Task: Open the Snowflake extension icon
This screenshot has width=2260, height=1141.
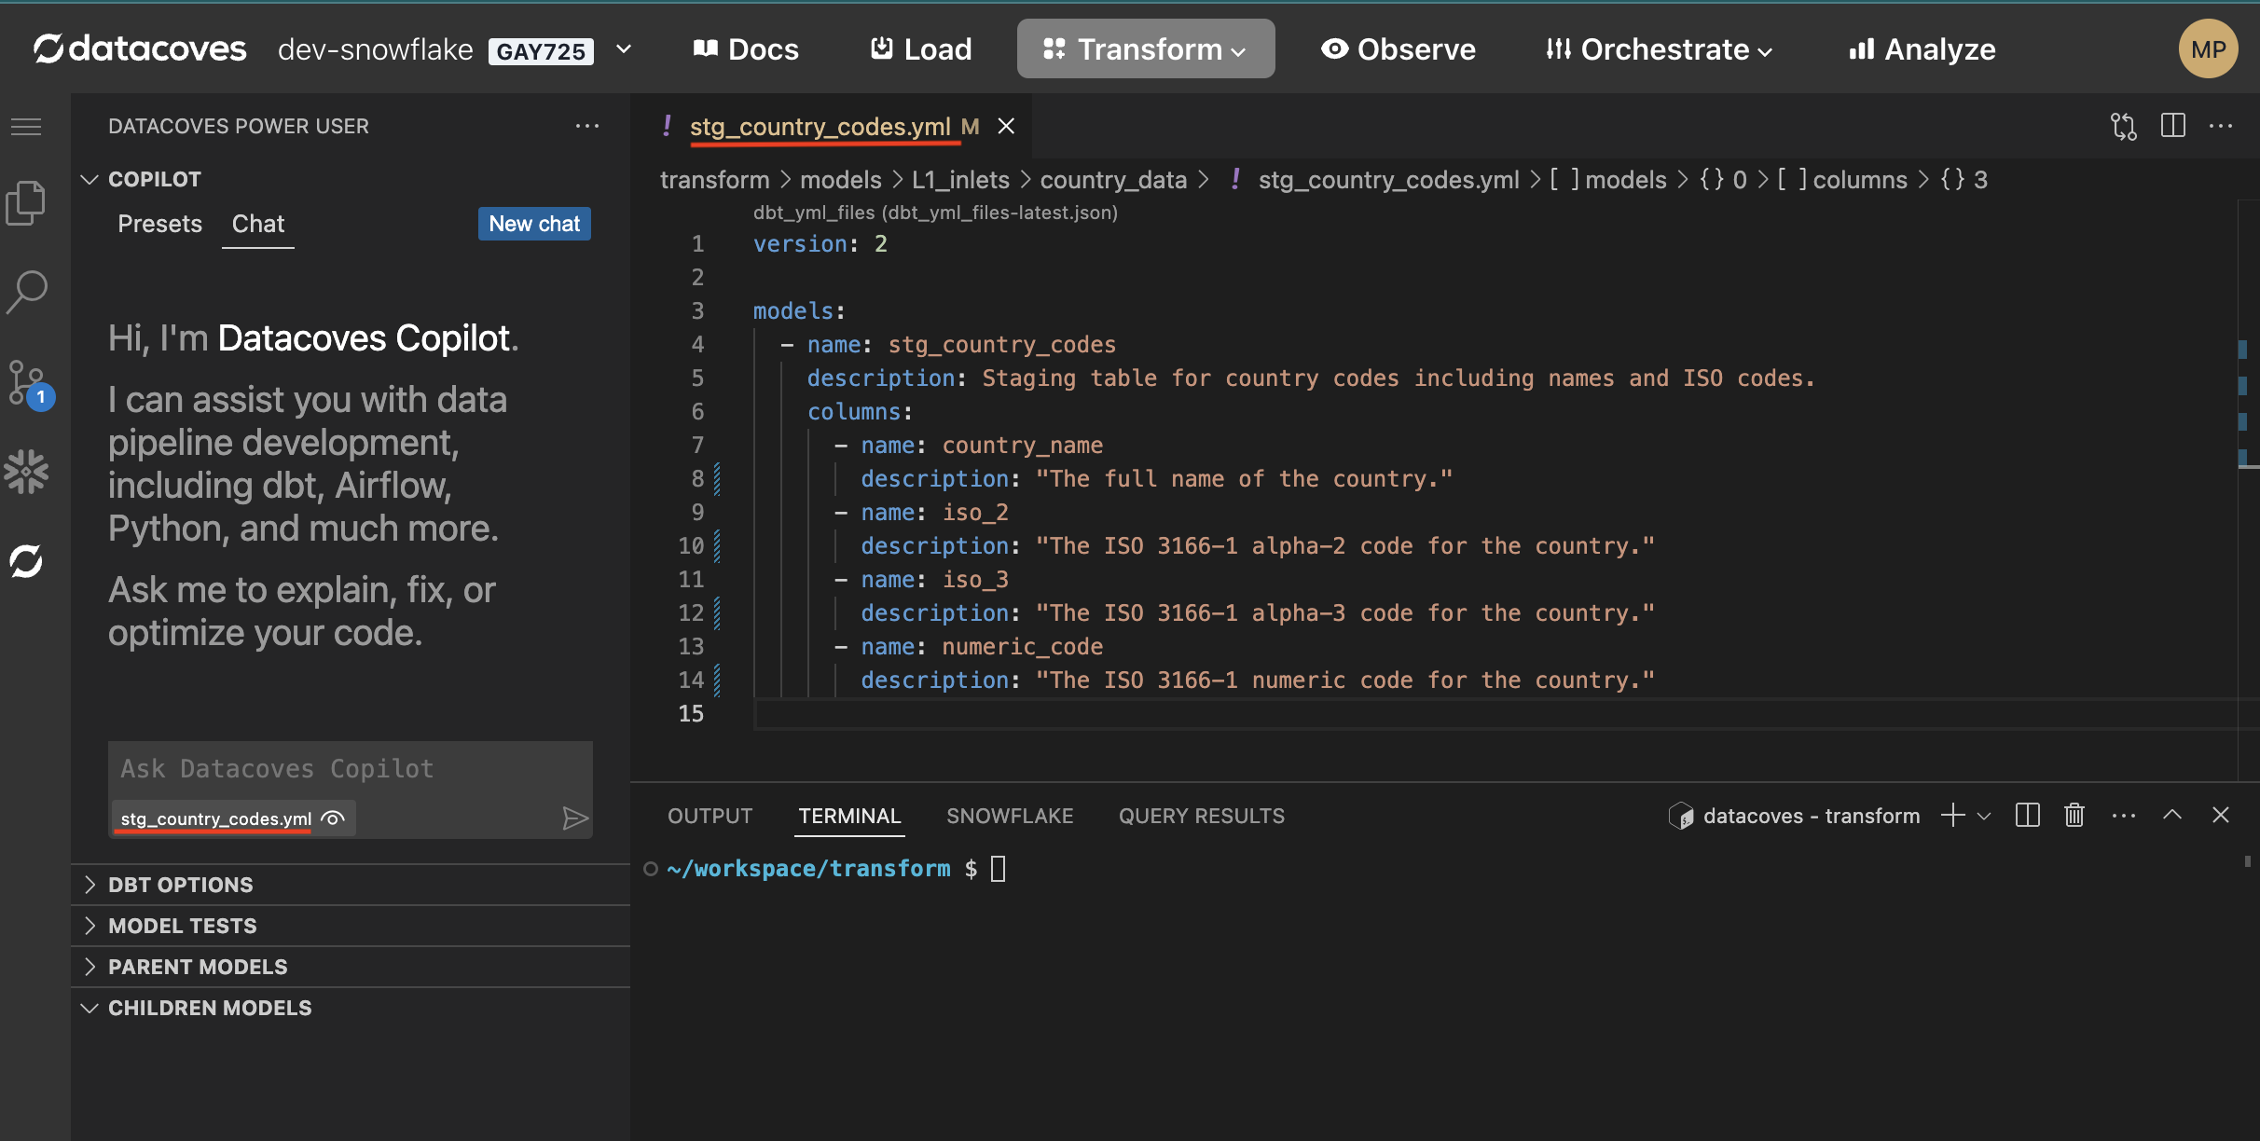Action: [x=26, y=472]
